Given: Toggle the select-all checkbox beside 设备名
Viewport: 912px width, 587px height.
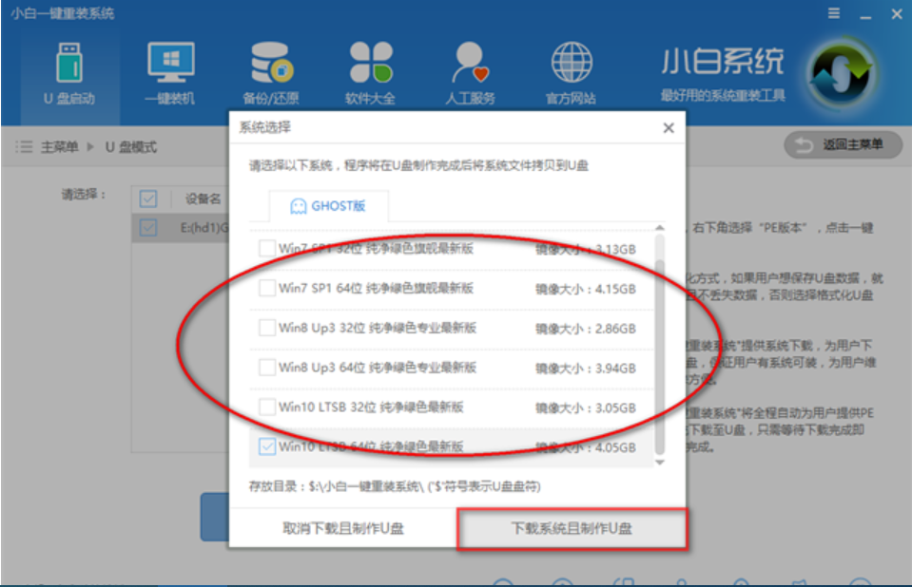Looking at the screenshot, I should (x=149, y=199).
